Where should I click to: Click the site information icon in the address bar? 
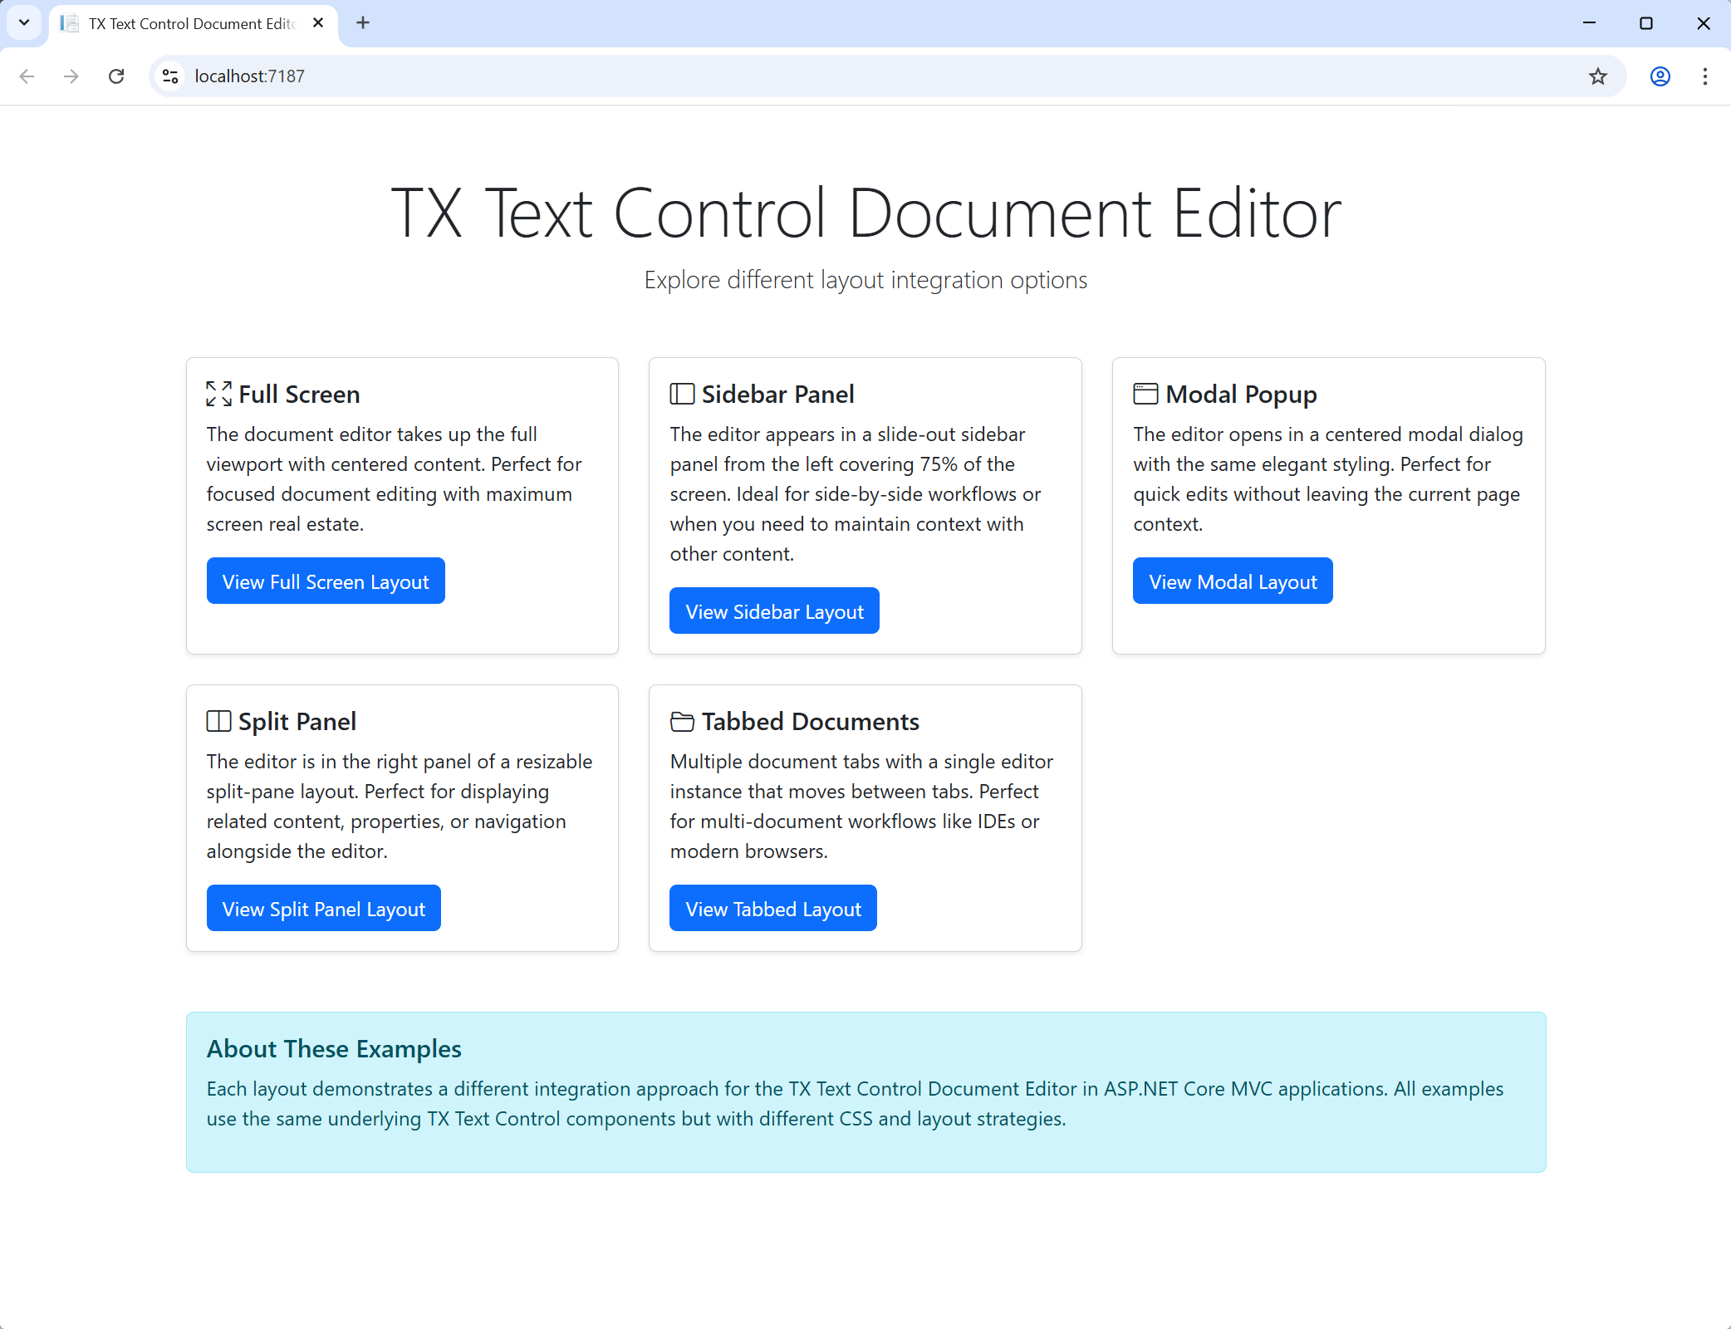point(170,76)
